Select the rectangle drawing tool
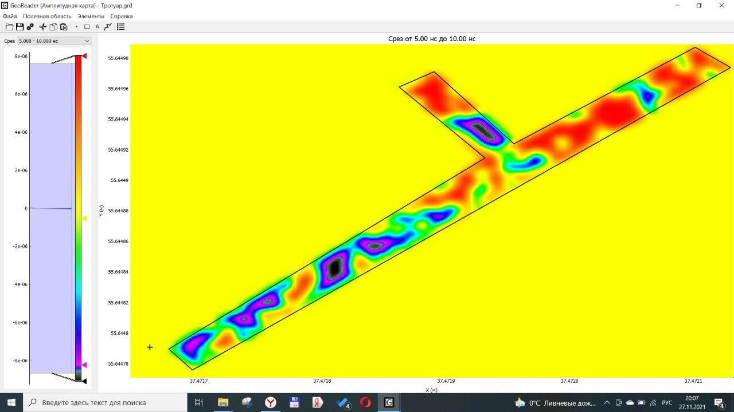This screenshot has height=412, width=734. coord(87,27)
